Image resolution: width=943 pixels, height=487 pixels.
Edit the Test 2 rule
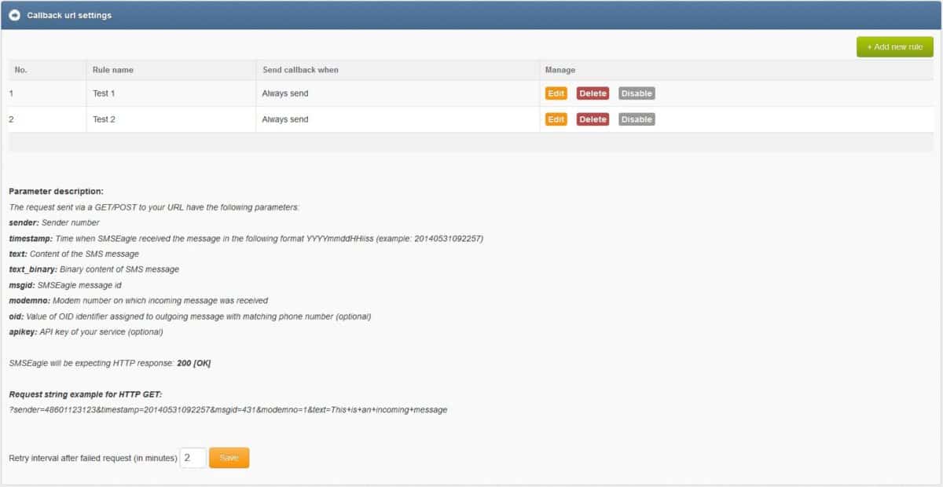click(x=556, y=119)
